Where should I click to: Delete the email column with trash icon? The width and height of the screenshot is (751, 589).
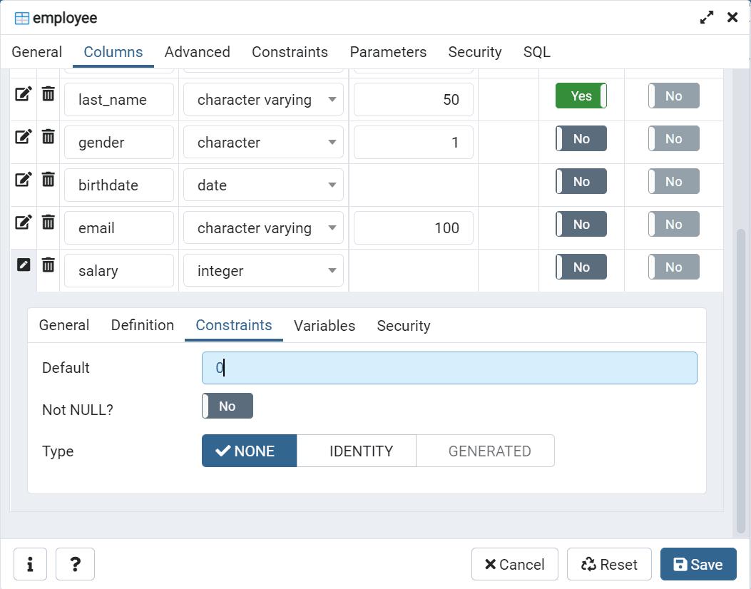pyautogui.click(x=48, y=222)
